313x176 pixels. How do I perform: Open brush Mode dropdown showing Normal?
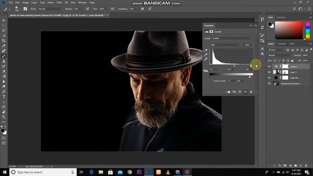pos(50,9)
